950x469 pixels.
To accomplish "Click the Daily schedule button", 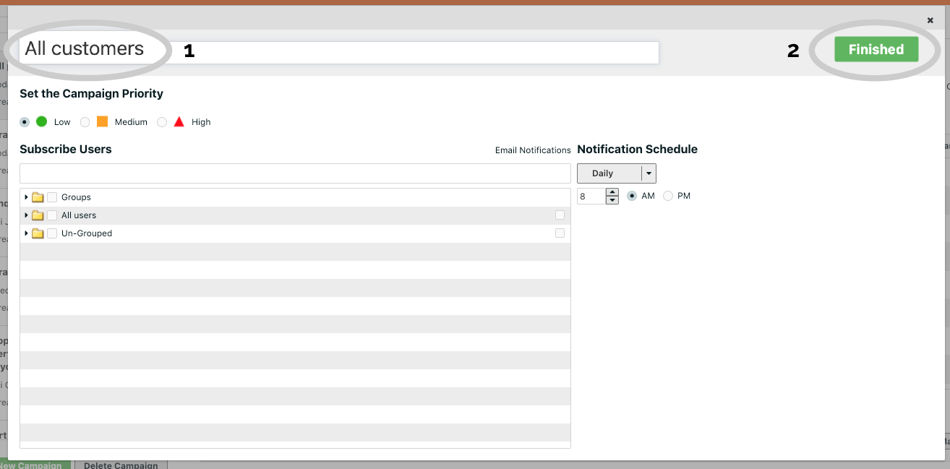I will [x=609, y=173].
